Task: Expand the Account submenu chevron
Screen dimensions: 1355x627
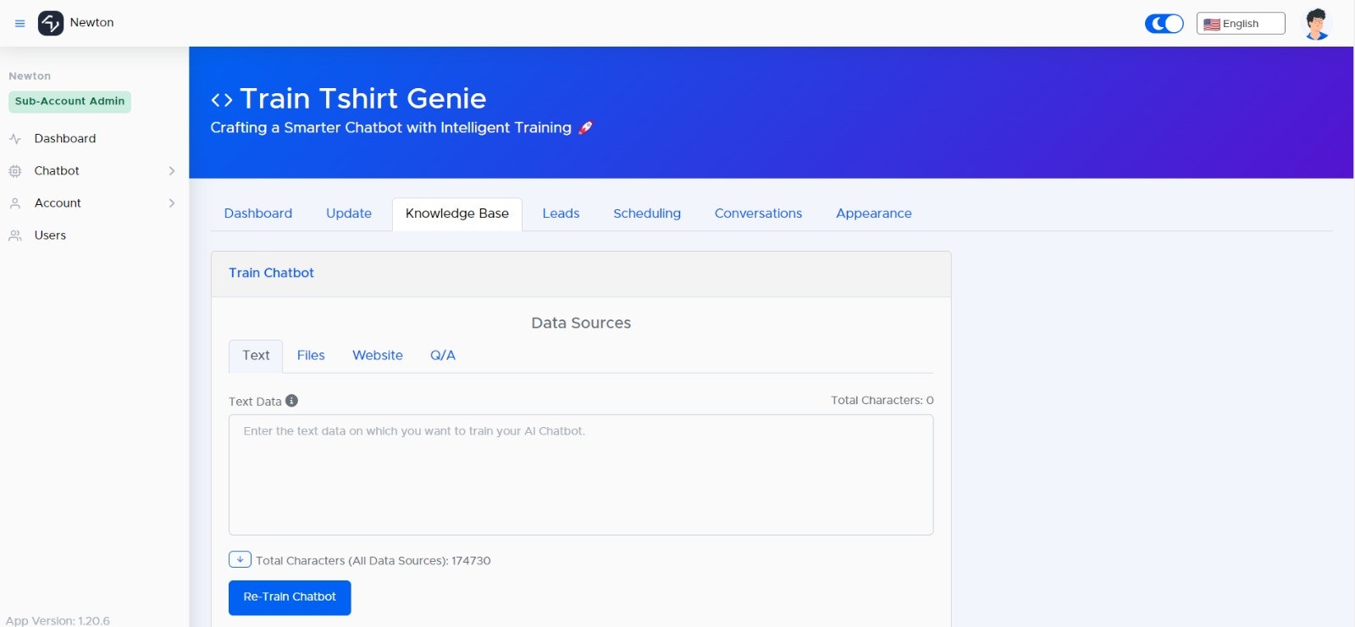Action: coord(172,203)
